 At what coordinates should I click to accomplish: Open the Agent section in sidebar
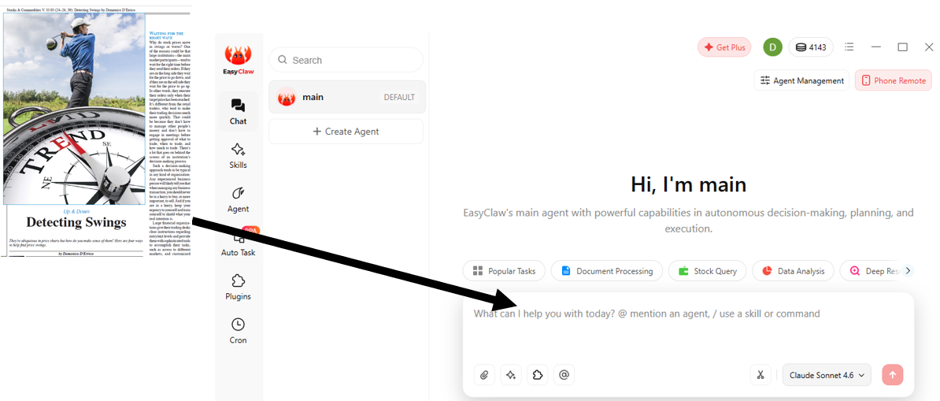[238, 199]
